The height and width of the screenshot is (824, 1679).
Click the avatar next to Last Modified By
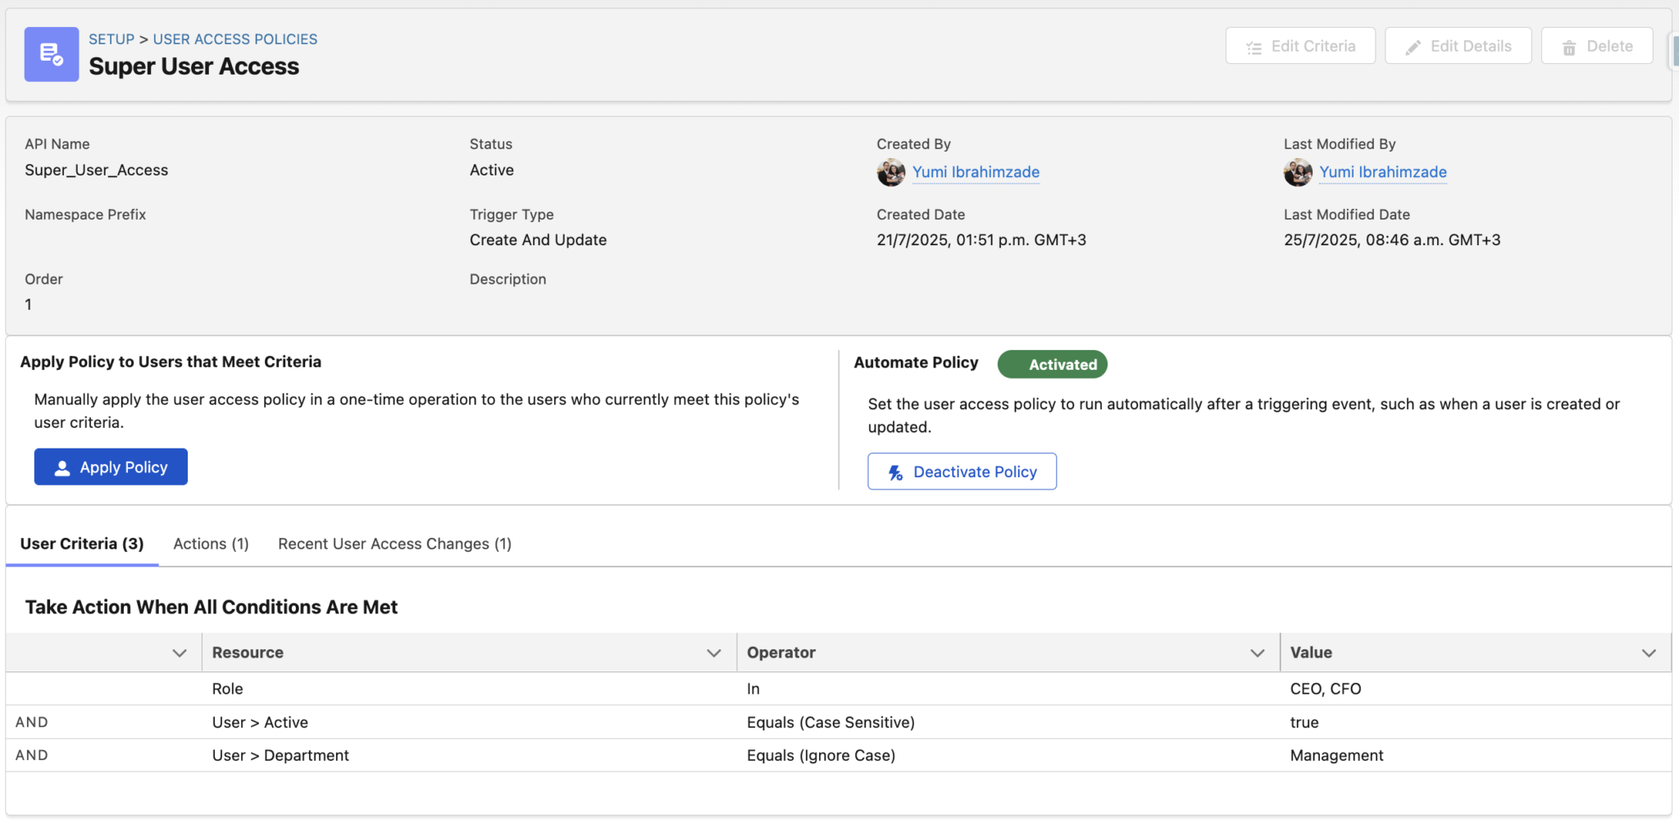click(x=1298, y=172)
